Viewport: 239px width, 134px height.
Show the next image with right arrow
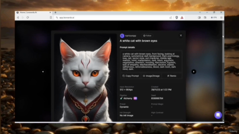pyautogui.click(x=194, y=72)
